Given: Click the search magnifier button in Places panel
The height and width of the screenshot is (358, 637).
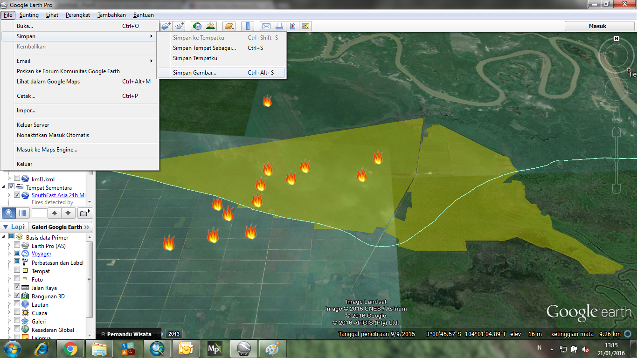Looking at the screenshot, I should [9, 213].
